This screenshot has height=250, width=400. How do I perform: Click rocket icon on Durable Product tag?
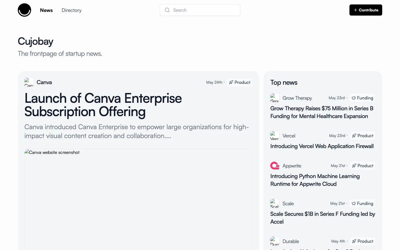(x=354, y=241)
